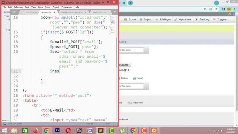This screenshot has width=238, height=134.
Task: Click line number 16 in gutter
Action: [x=16, y=32]
